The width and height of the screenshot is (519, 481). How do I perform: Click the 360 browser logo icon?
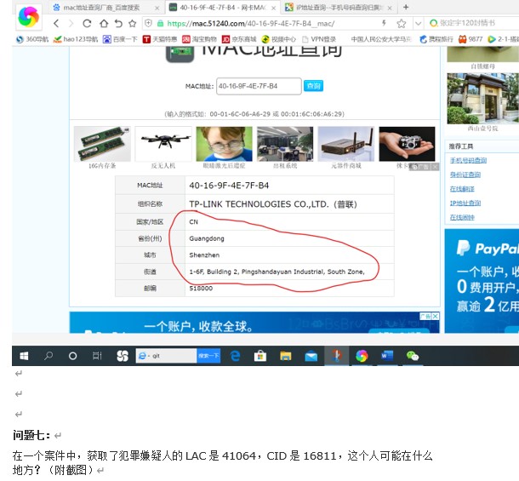pyautogui.click(x=28, y=16)
